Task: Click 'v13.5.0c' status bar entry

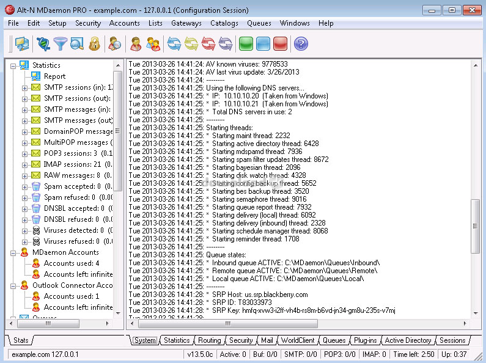Action: pyautogui.click(x=200, y=354)
